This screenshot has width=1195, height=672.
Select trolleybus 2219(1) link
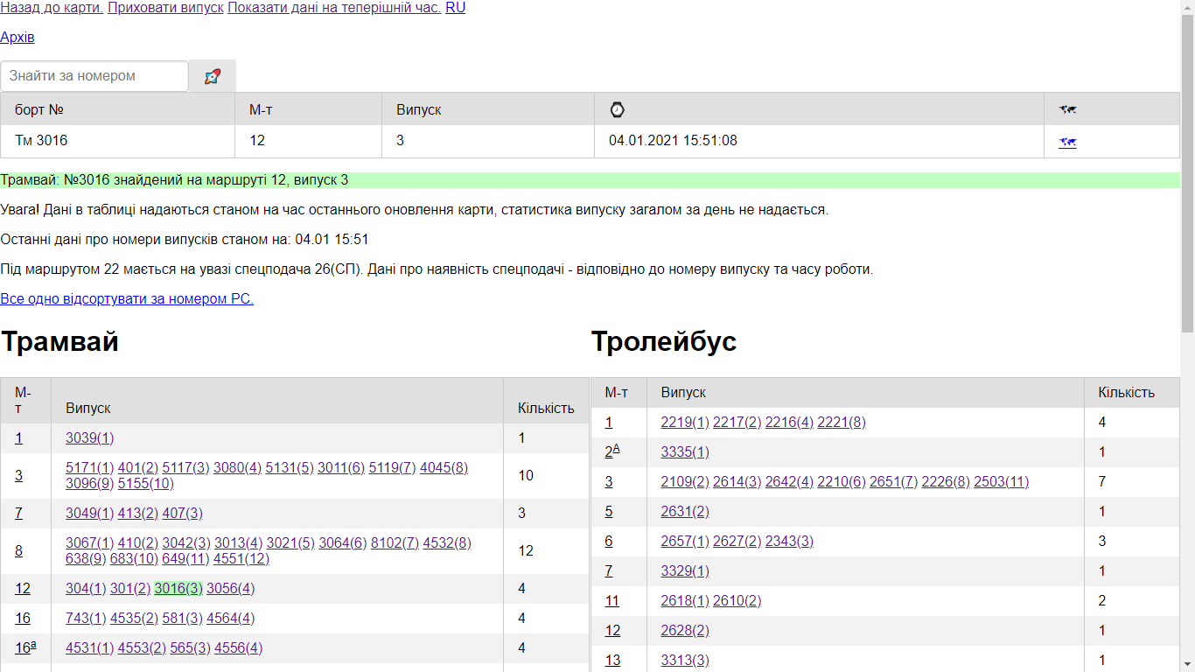point(685,423)
